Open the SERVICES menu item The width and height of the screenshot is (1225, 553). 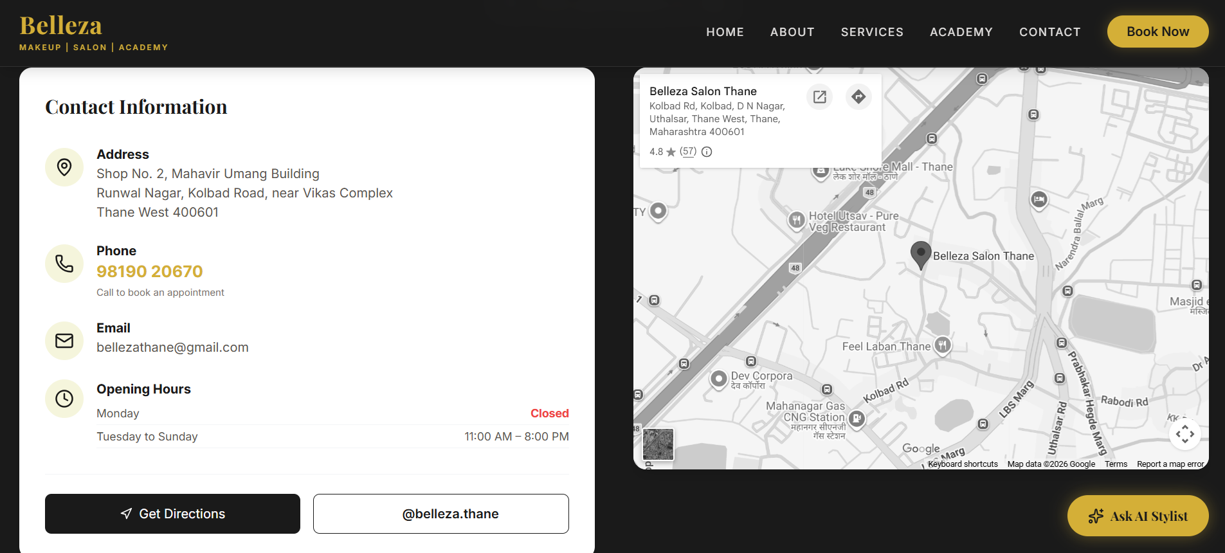(x=872, y=32)
